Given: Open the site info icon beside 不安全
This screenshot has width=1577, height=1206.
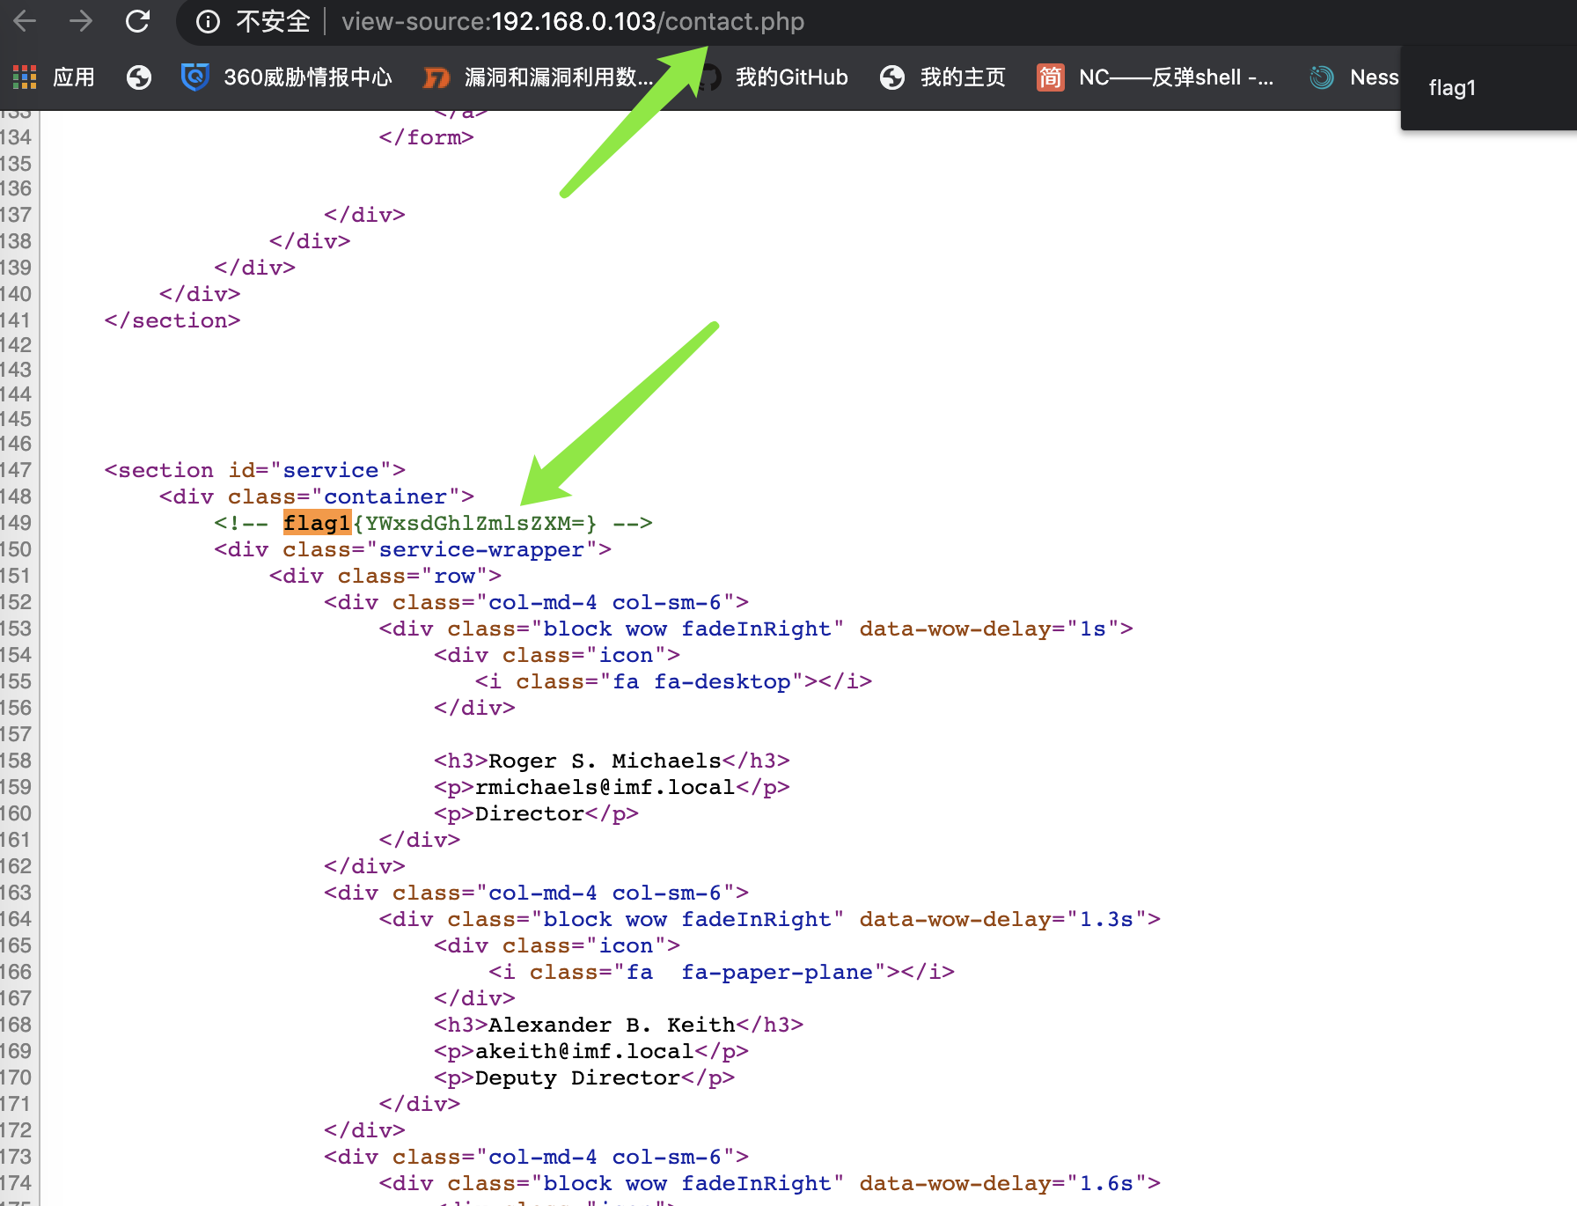Looking at the screenshot, I should click(x=208, y=21).
